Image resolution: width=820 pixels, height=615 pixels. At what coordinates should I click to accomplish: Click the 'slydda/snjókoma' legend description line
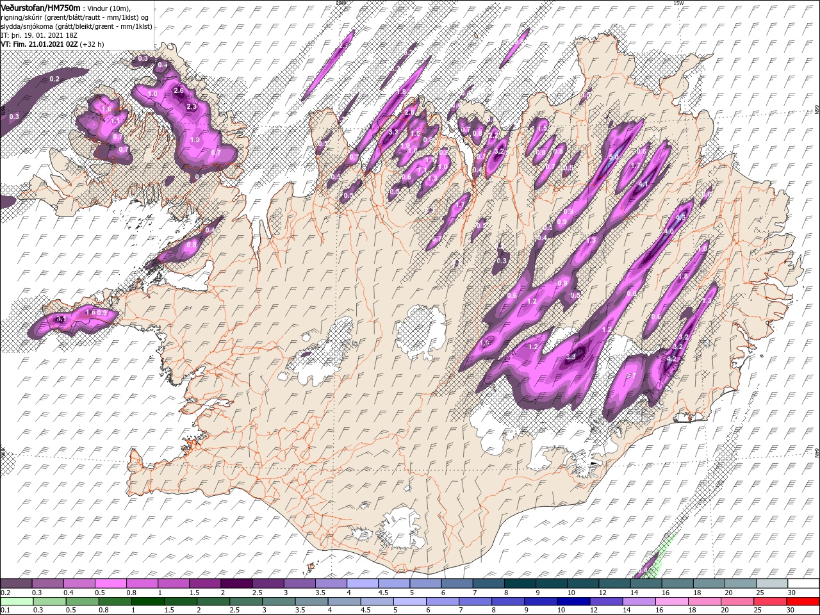tap(76, 26)
